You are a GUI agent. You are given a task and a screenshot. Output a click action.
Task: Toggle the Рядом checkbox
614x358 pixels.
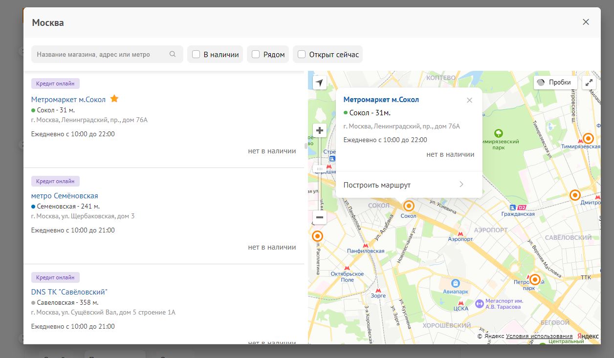tap(256, 54)
